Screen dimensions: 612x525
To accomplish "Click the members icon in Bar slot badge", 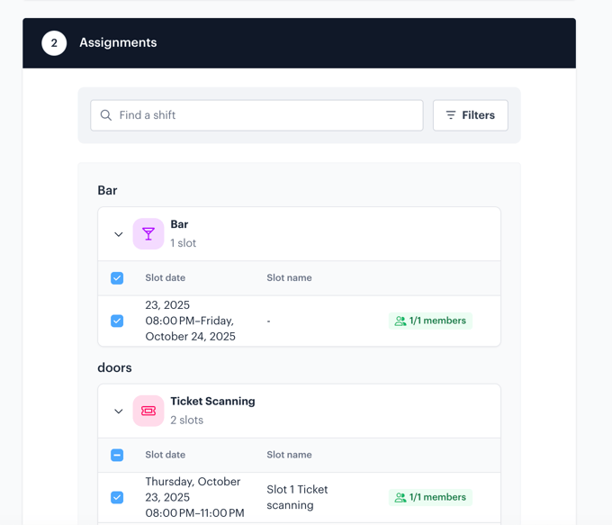I will (x=400, y=321).
